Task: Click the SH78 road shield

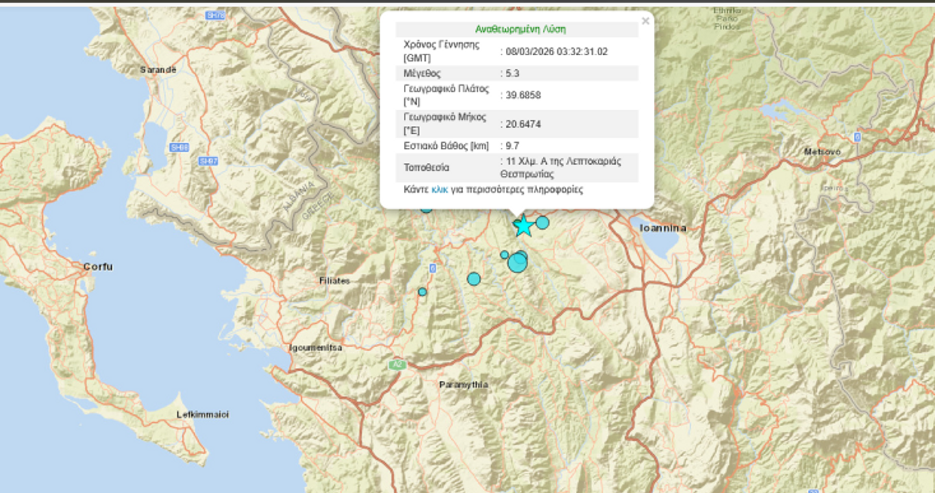Action: 214,15
